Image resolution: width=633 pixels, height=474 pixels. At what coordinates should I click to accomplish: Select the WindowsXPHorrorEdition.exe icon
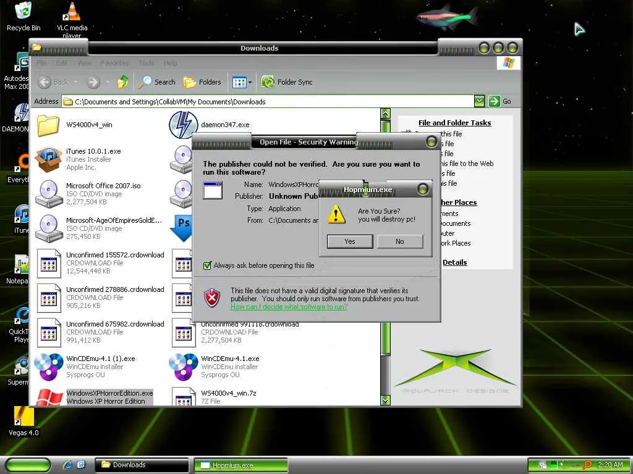(49, 397)
